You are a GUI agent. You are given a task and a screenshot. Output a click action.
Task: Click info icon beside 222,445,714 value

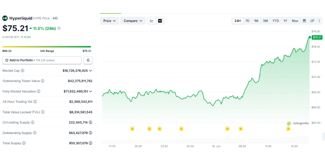90,122
